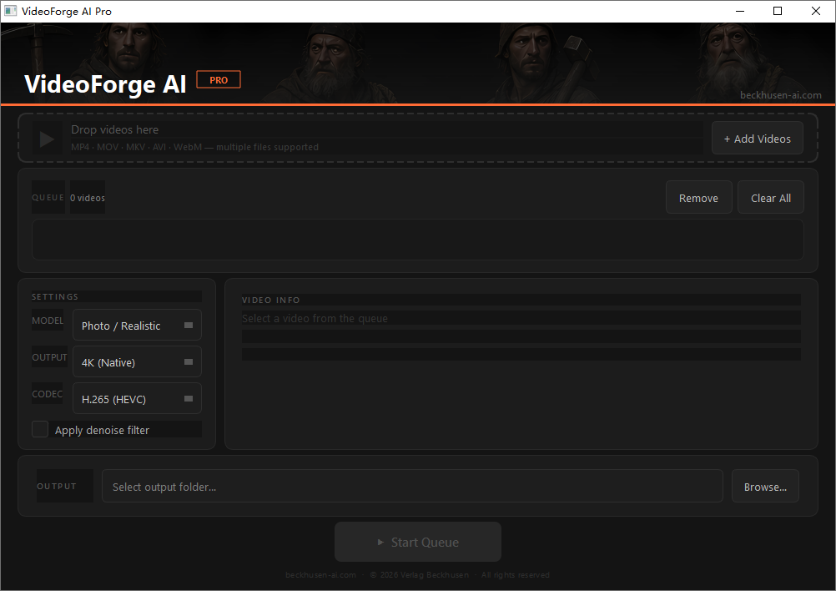Click the VIDEO INFO heading
836x591 pixels.
point(271,300)
